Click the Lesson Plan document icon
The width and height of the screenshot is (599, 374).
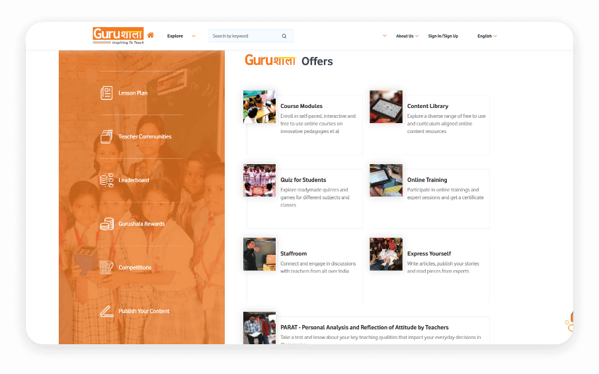coord(106,93)
